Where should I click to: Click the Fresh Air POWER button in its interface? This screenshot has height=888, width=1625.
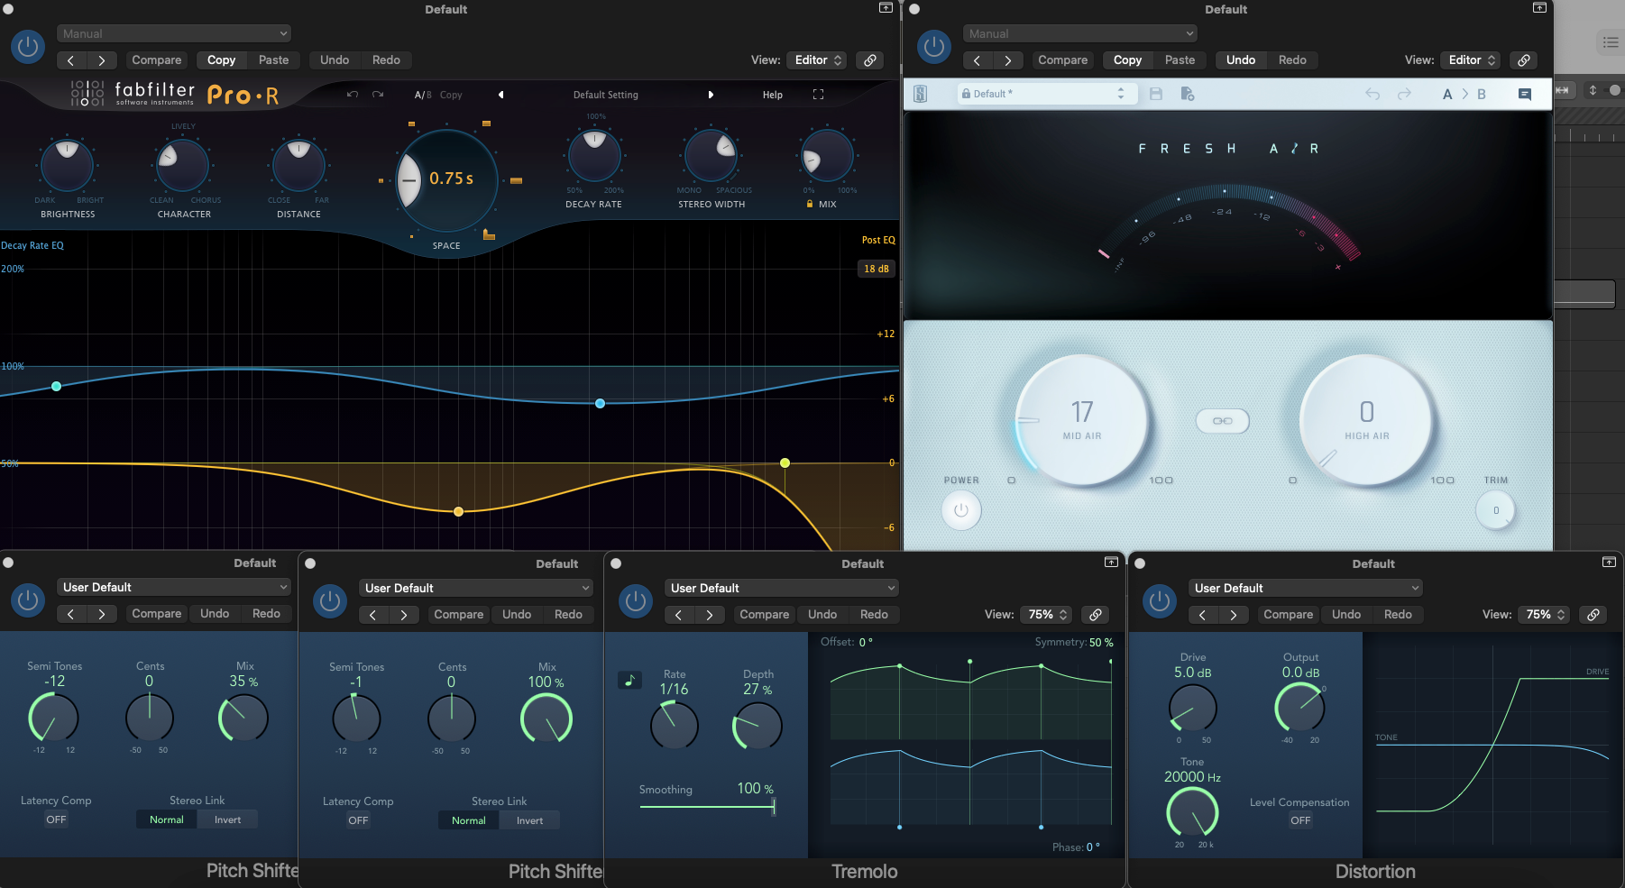(961, 510)
